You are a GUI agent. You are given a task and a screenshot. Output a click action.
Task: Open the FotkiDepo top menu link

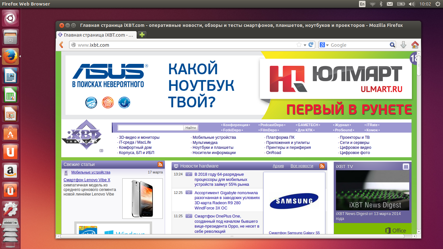[232, 130]
